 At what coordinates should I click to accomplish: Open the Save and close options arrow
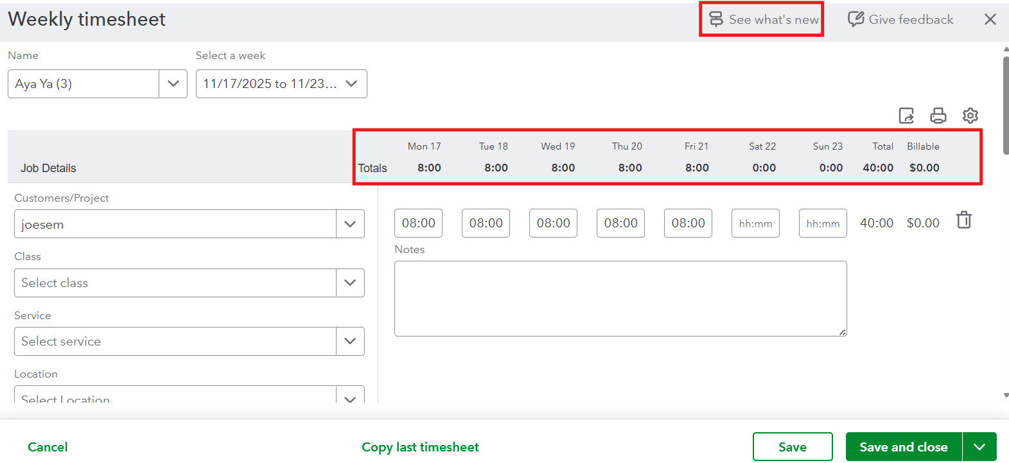click(x=979, y=447)
